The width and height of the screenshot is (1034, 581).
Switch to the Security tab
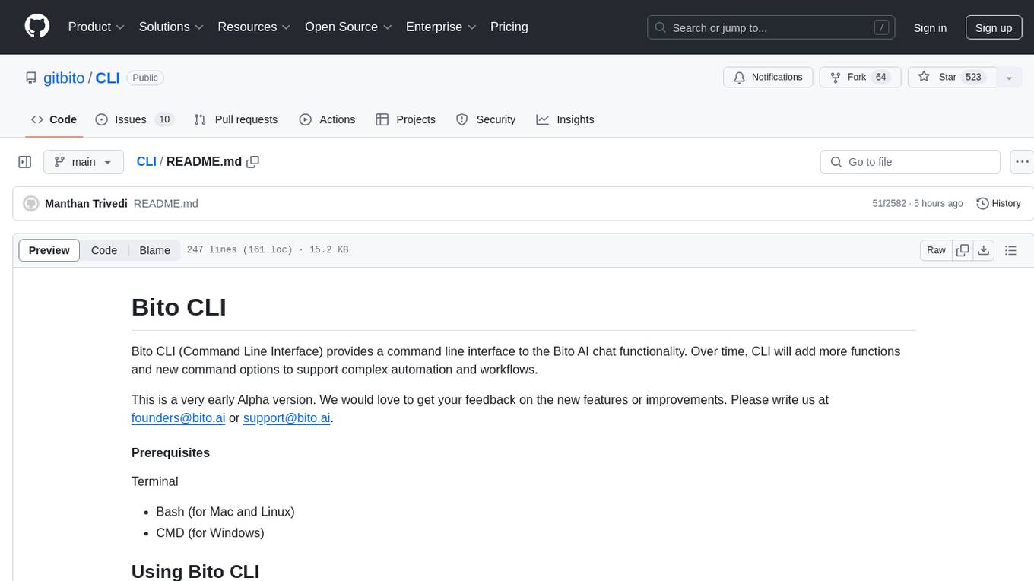click(x=486, y=119)
